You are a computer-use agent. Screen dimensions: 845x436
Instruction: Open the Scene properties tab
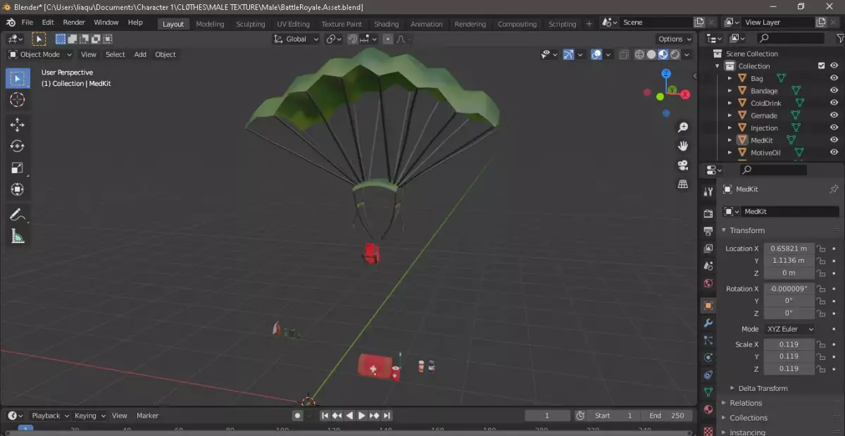coord(708,266)
